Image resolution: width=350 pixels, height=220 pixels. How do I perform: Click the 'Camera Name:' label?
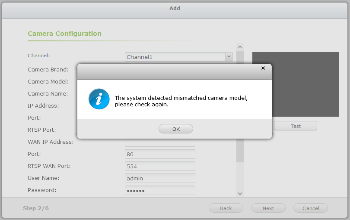(48, 94)
